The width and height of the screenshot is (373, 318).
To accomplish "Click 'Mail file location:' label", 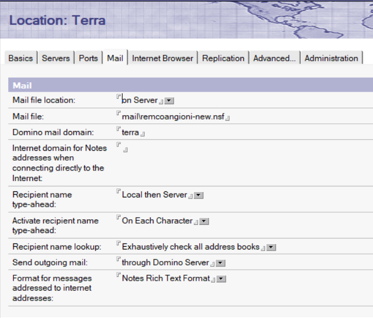I will click(x=44, y=100).
